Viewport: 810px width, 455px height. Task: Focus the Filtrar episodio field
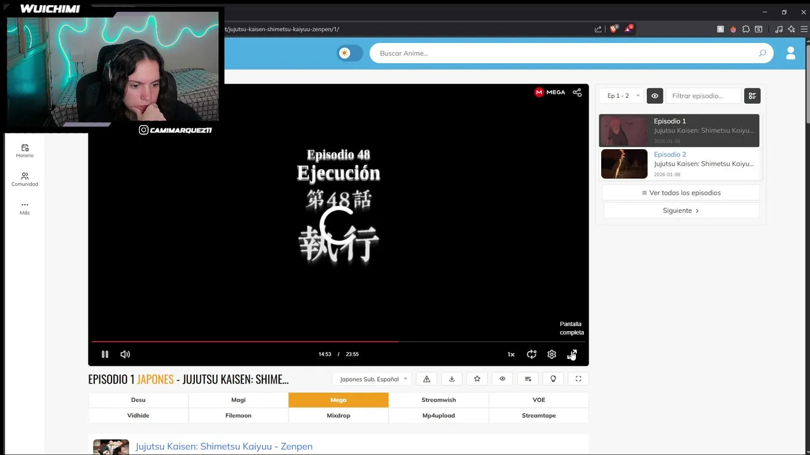pos(703,96)
